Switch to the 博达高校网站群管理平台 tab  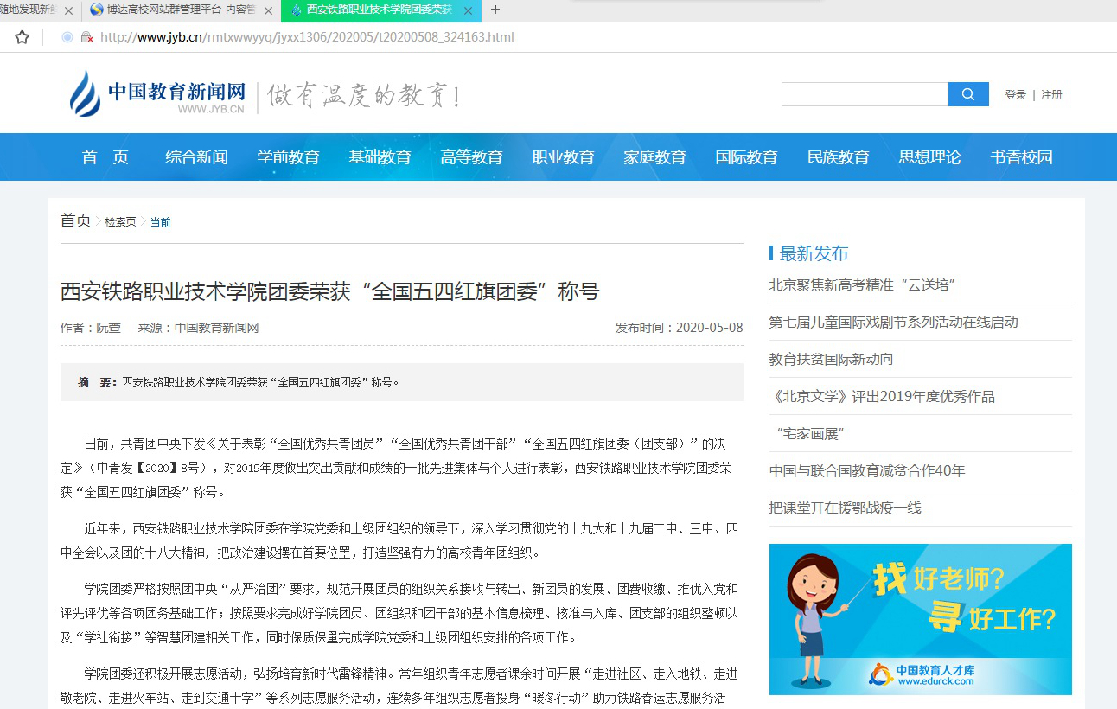tap(182, 10)
